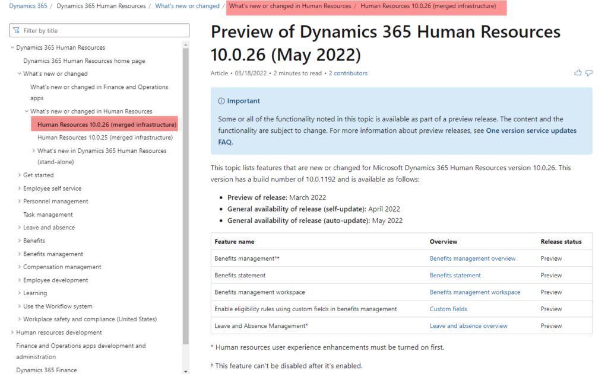Go to Dynamics 365 breadcrumb link
608x374 pixels.
pos(28,6)
